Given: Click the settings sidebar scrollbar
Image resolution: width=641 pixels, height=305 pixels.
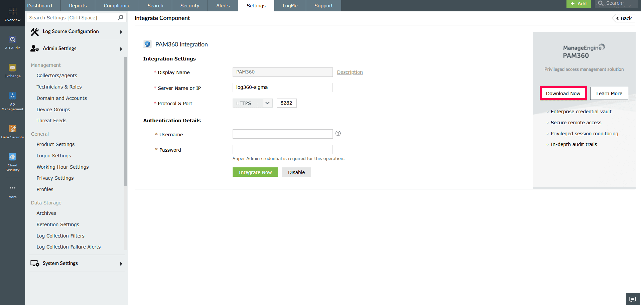Looking at the screenshot, I should tap(125, 121).
